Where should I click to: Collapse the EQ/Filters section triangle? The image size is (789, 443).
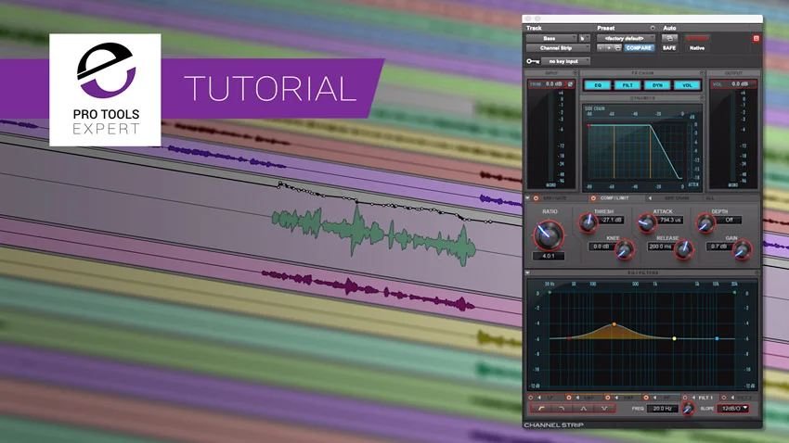[x=527, y=272]
